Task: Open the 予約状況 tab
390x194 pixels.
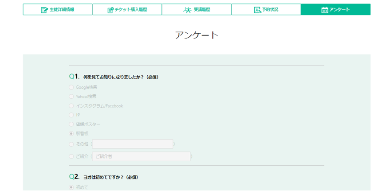Action: (x=266, y=9)
